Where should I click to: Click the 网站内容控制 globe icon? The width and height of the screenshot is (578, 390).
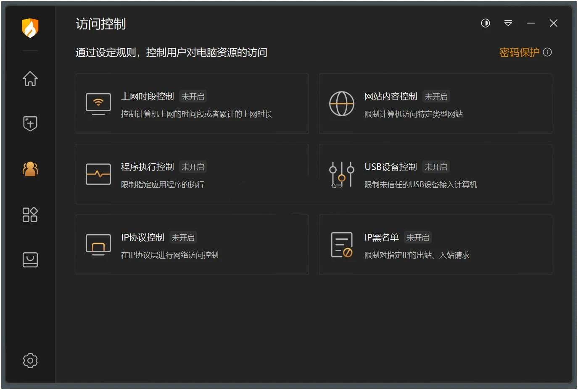tap(342, 103)
